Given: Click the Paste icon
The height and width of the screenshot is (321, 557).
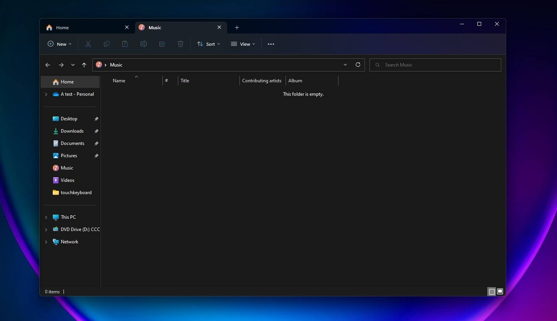Looking at the screenshot, I should point(125,44).
